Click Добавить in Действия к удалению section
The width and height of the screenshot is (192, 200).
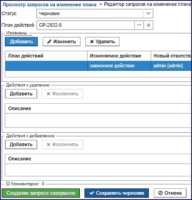[x=21, y=94]
